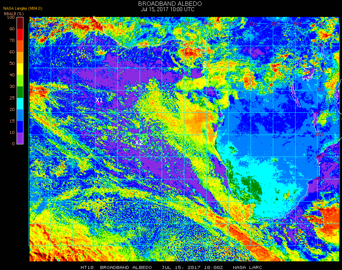Choose the purple 0-10% color bar segment

coord(20,138)
